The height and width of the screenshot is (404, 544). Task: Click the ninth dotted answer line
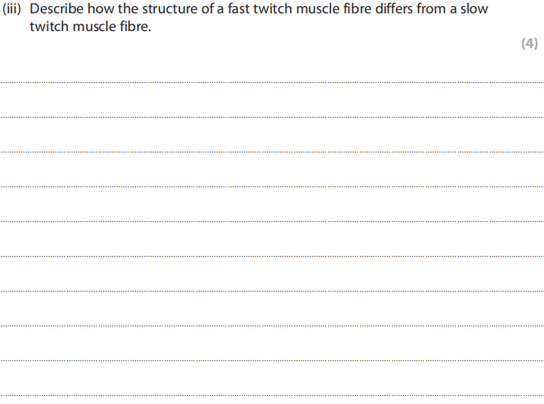tap(272, 360)
